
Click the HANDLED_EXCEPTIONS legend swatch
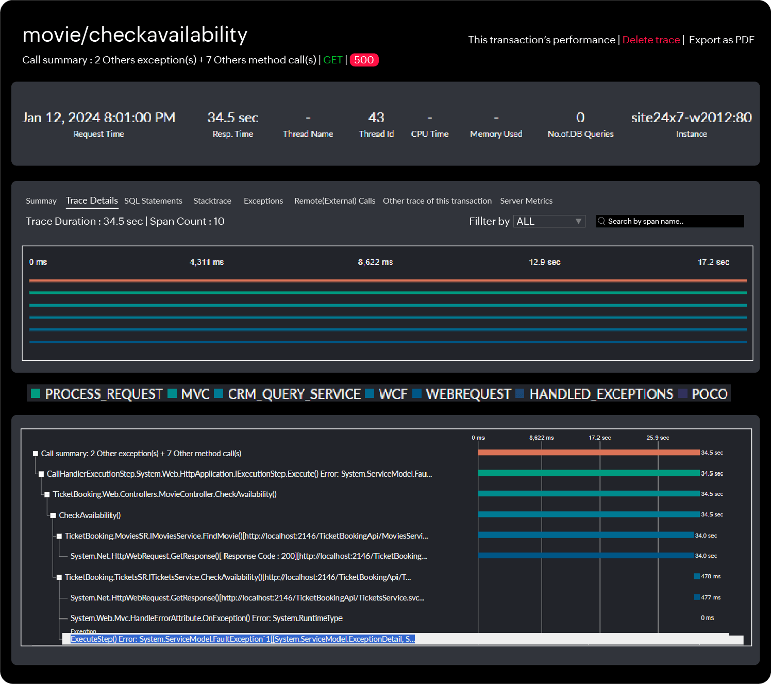tap(520, 393)
